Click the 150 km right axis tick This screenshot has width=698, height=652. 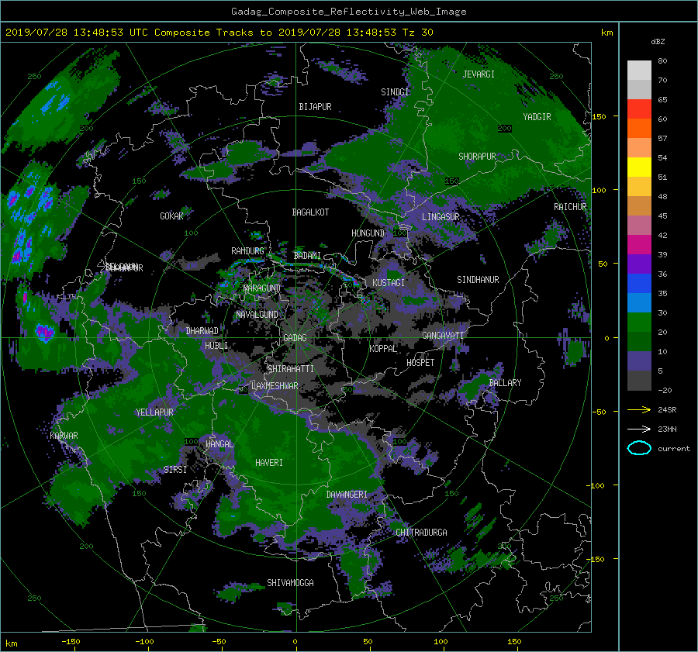(x=599, y=116)
